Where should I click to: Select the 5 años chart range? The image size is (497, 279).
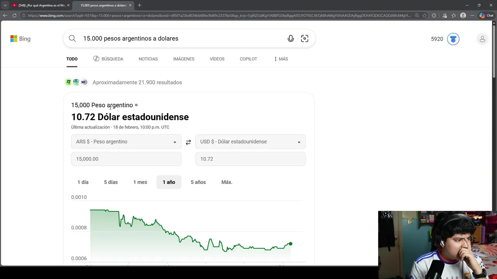(198, 182)
